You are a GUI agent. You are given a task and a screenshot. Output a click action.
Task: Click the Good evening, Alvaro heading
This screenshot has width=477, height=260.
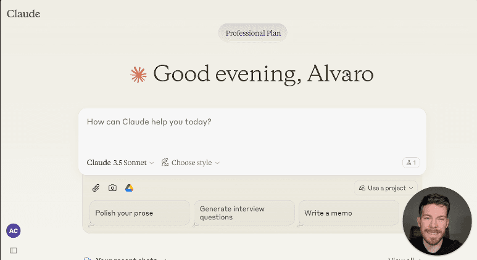(263, 74)
